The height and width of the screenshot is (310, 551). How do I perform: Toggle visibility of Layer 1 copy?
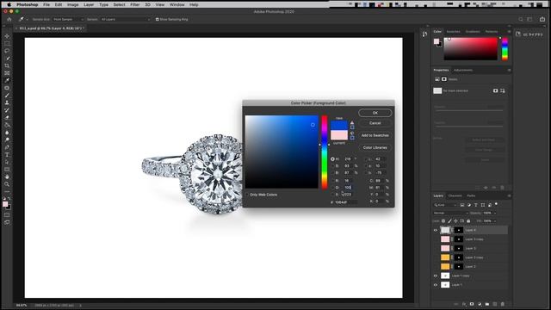pyautogui.click(x=436, y=276)
